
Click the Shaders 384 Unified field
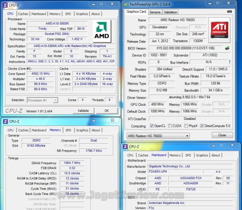[x=165, y=69]
